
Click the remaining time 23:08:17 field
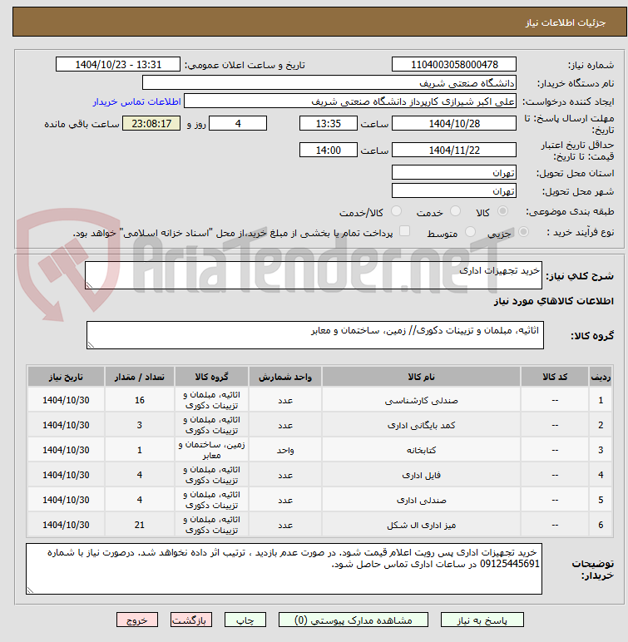click(151, 123)
